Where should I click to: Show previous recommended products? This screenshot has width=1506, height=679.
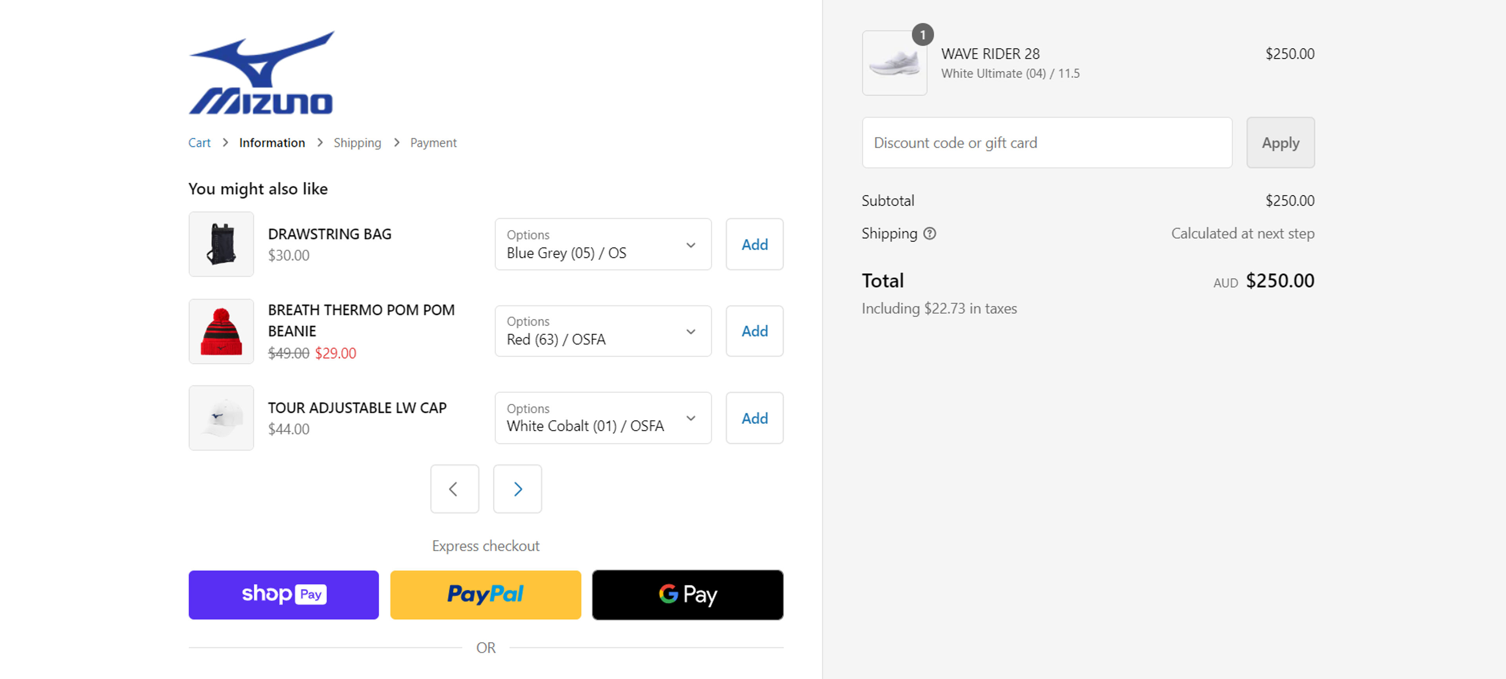pyautogui.click(x=454, y=489)
